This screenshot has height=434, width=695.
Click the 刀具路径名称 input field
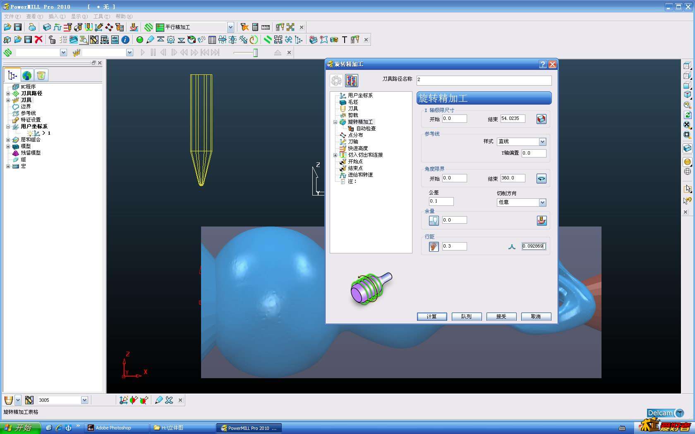484,80
